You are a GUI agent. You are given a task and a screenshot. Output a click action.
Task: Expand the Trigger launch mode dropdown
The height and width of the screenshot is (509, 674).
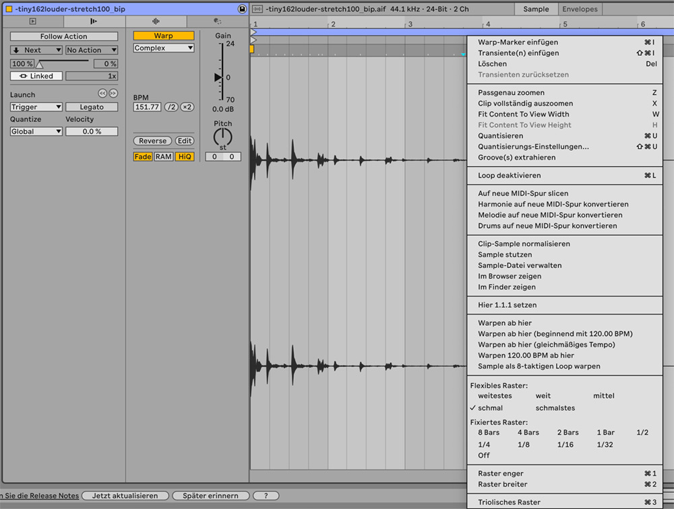point(36,107)
